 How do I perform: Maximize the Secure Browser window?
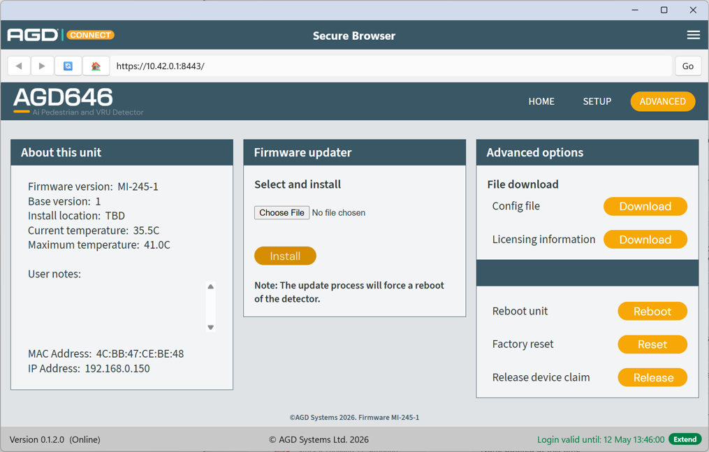pyautogui.click(x=664, y=10)
